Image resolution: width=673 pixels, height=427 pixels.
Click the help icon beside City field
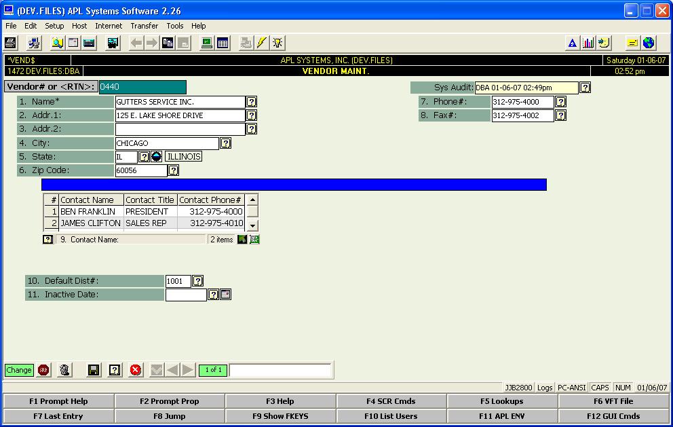coord(226,143)
